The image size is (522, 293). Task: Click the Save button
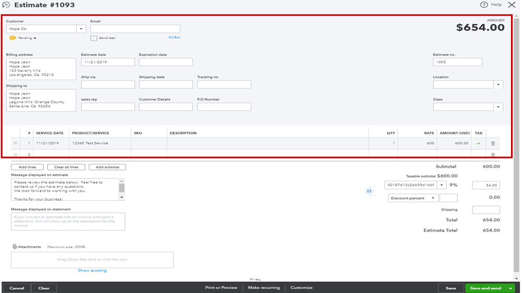[x=451, y=288]
